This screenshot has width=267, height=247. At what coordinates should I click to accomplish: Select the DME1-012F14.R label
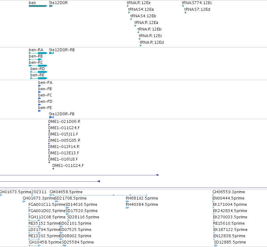click(x=64, y=147)
